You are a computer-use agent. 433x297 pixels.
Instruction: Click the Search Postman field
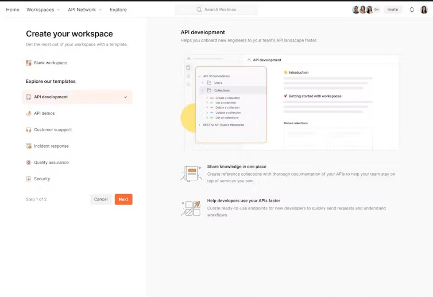[217, 10]
